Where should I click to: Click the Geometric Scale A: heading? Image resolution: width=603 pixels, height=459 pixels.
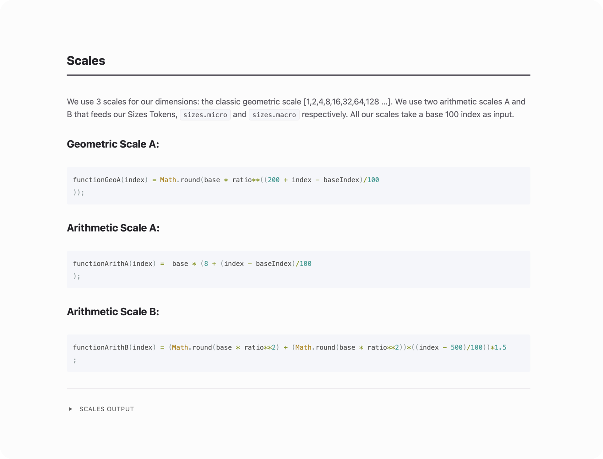click(x=113, y=144)
